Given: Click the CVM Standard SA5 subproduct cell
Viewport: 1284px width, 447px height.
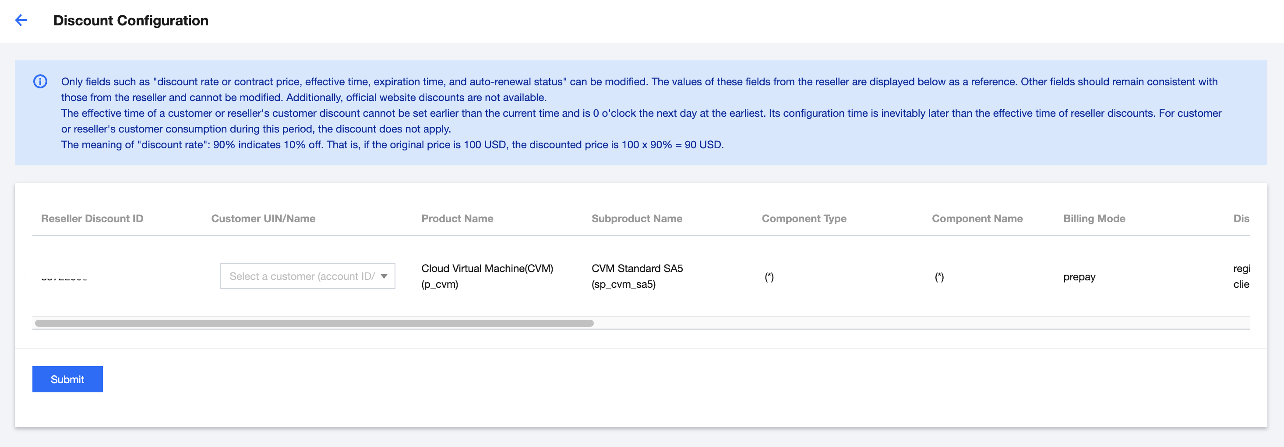Looking at the screenshot, I should pyautogui.click(x=637, y=276).
